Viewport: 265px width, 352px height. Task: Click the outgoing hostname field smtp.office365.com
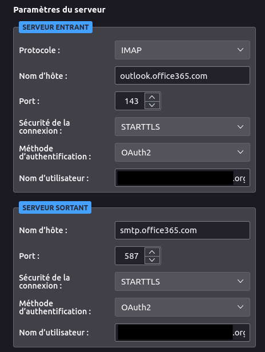(182, 230)
